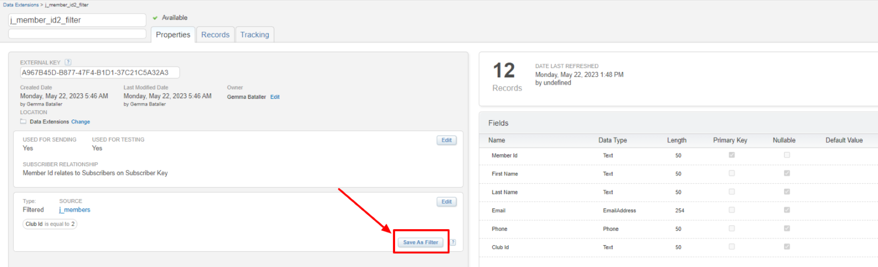Click Change link for location
The height and width of the screenshot is (267, 878).
click(x=81, y=122)
